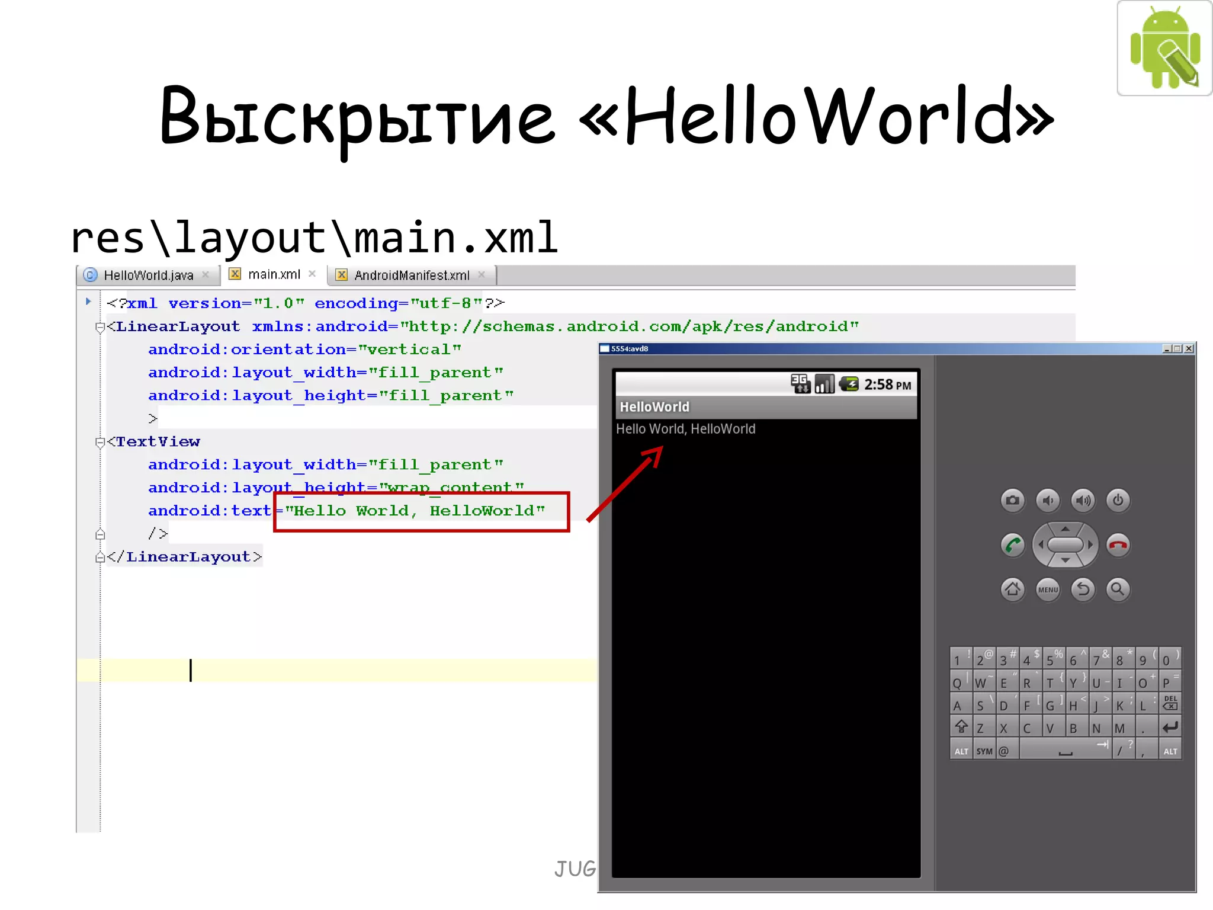Click the 1 key
Screen dimensions: 1213x910
[961, 659]
